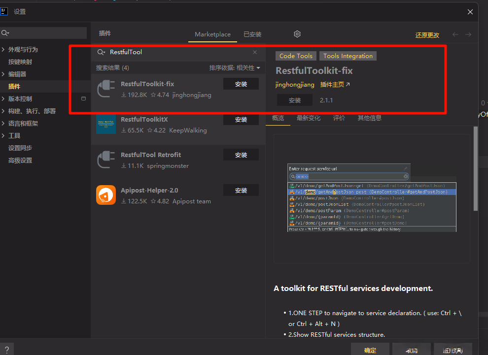Screen dimensions: 488x355
Task: Click Code Tools tag
Action: tap(296, 56)
